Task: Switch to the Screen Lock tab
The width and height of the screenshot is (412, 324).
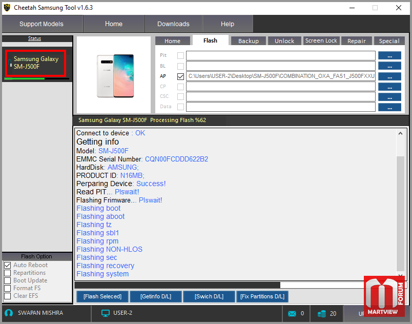Action: 321,40
